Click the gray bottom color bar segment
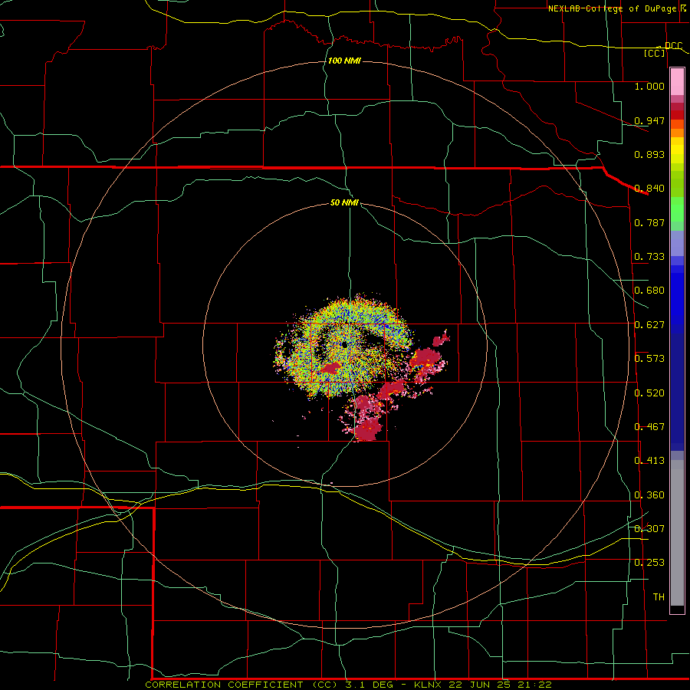This screenshot has width=690, height=690. 677,533
